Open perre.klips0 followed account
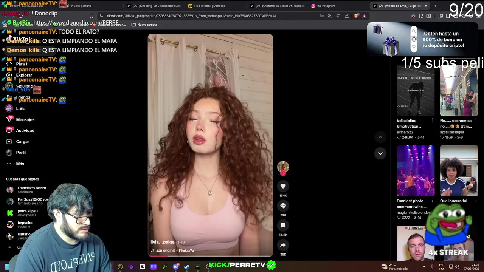This screenshot has width=484, height=272. coord(23,213)
